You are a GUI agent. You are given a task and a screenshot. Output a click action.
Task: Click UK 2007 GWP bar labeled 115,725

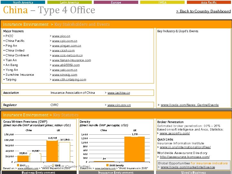(x=52, y=151)
